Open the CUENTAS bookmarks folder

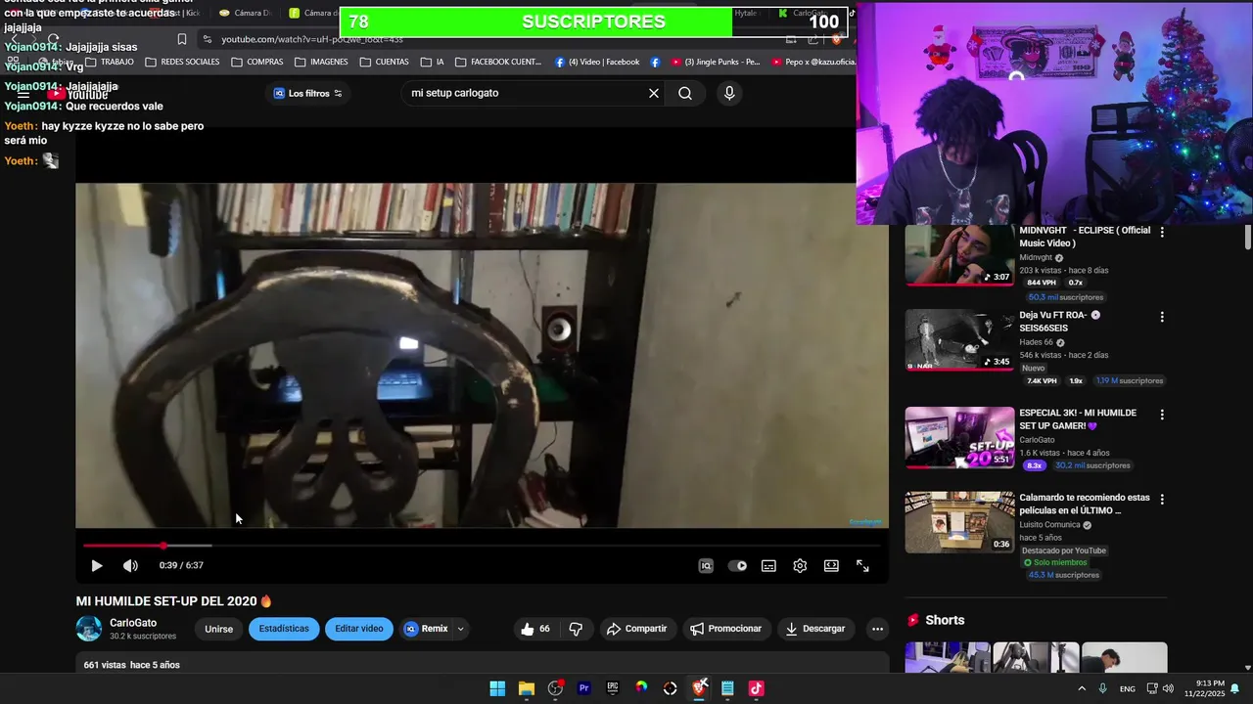point(385,62)
